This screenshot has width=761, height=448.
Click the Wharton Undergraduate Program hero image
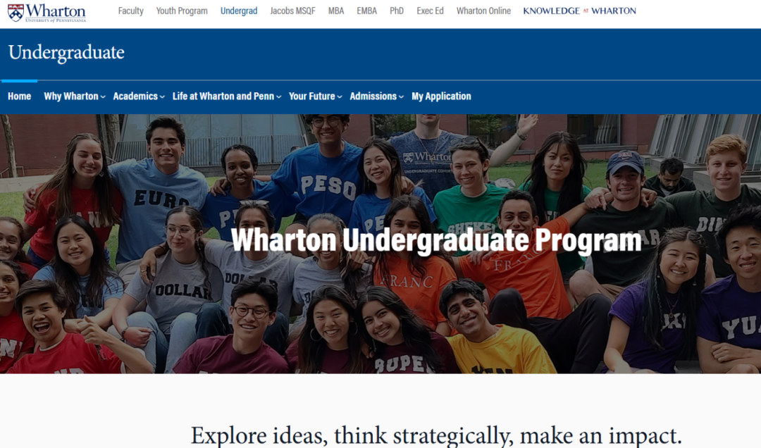pos(380,244)
